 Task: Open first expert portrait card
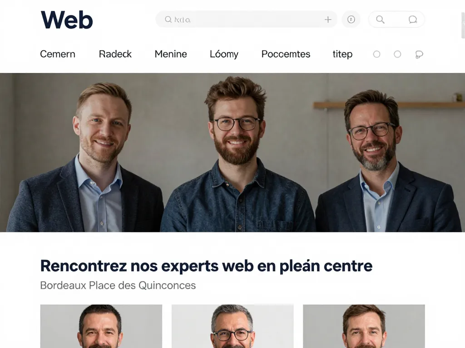point(101,326)
